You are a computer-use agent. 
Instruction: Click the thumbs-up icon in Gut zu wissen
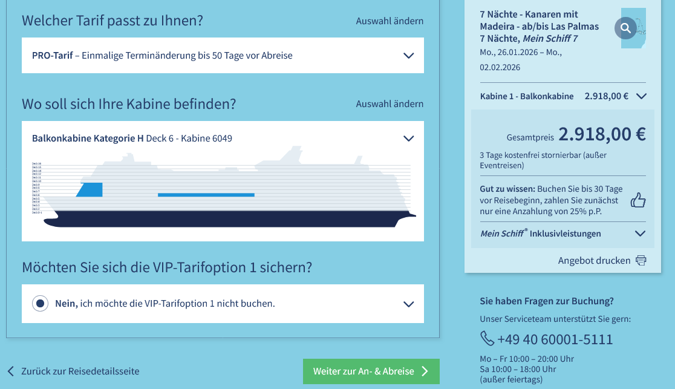click(x=638, y=200)
